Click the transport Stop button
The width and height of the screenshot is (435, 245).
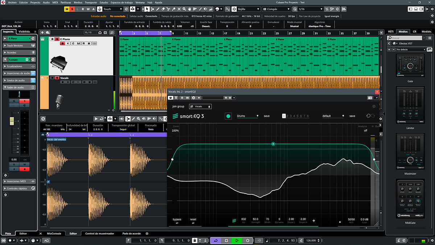226,240
